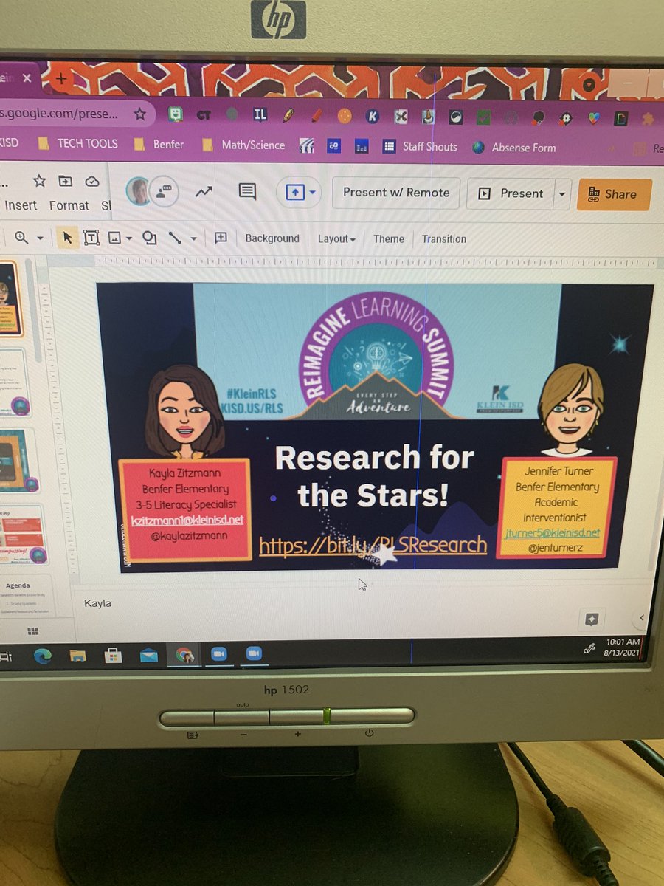Image resolution: width=664 pixels, height=886 pixels.
Task: Move presentation using the folder icon
Action: (x=66, y=181)
